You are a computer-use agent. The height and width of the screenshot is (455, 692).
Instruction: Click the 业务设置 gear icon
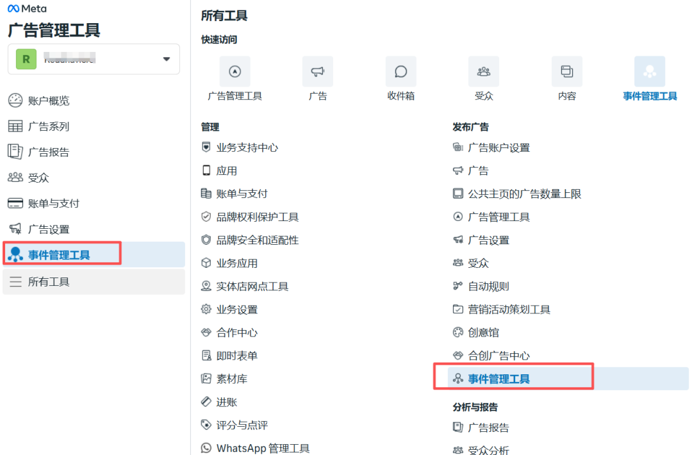[206, 309]
